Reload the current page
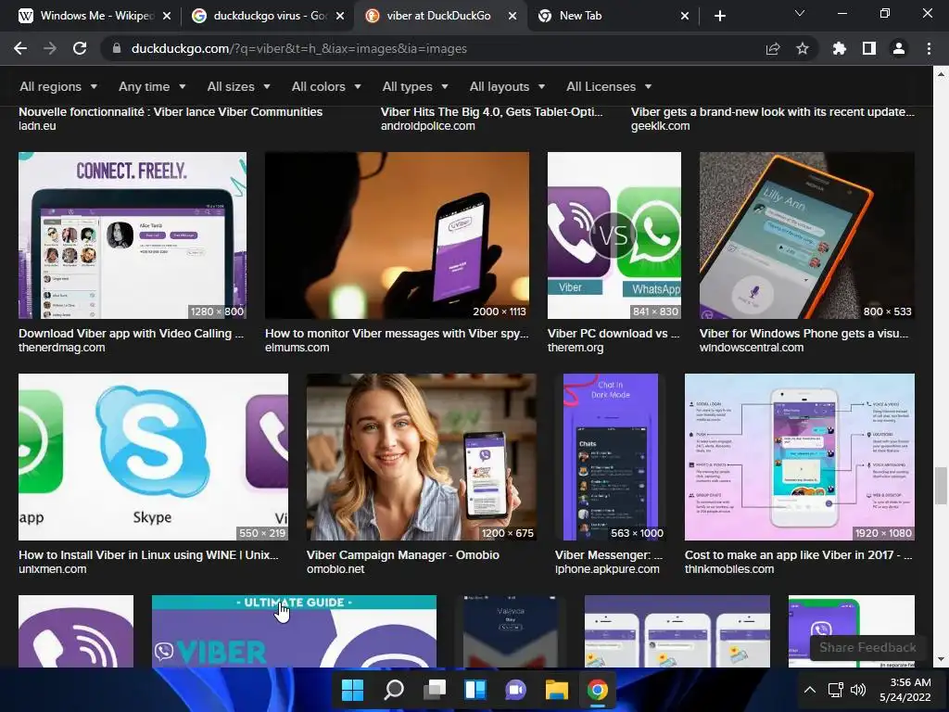 click(x=80, y=48)
